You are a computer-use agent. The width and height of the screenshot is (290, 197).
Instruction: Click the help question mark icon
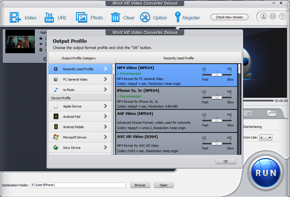coord(282,17)
